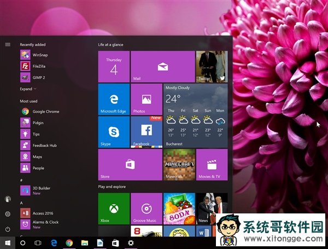Open Alarms & Clock
Image resolution: width=328 pixels, height=249 pixels.
pyautogui.click(x=39, y=224)
